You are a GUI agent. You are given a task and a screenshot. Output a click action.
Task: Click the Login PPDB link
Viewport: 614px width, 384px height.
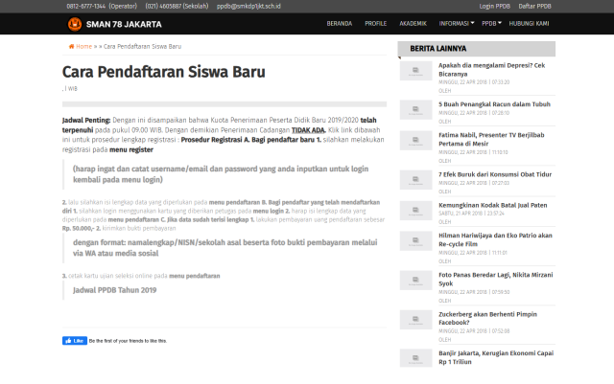point(495,5)
